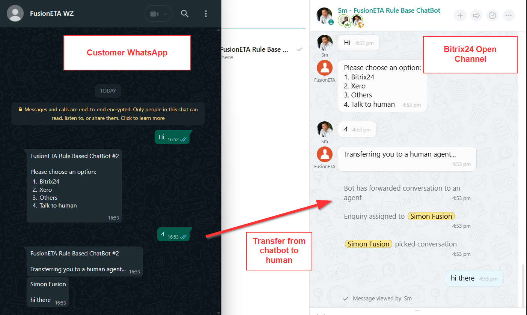Open Bitrix24 chat more options menu

point(509,15)
